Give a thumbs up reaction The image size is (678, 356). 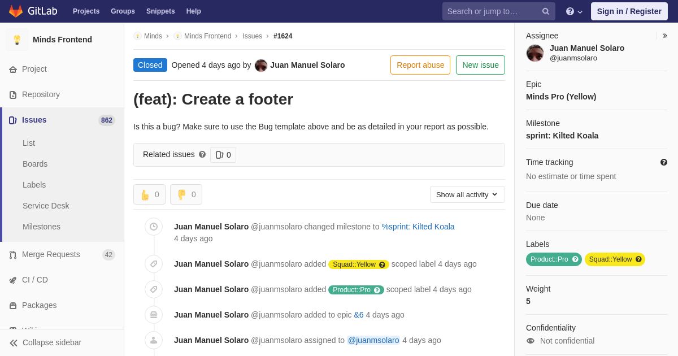coord(149,194)
